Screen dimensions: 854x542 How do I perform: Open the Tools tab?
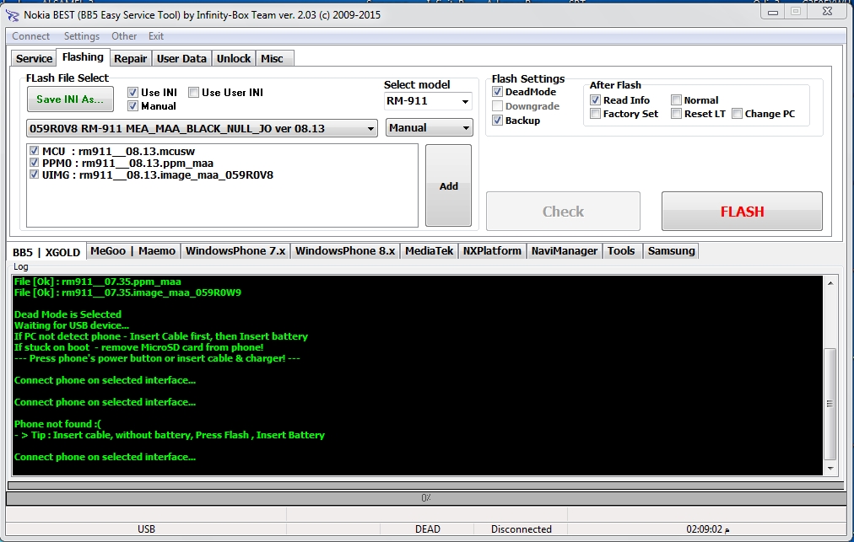point(621,251)
